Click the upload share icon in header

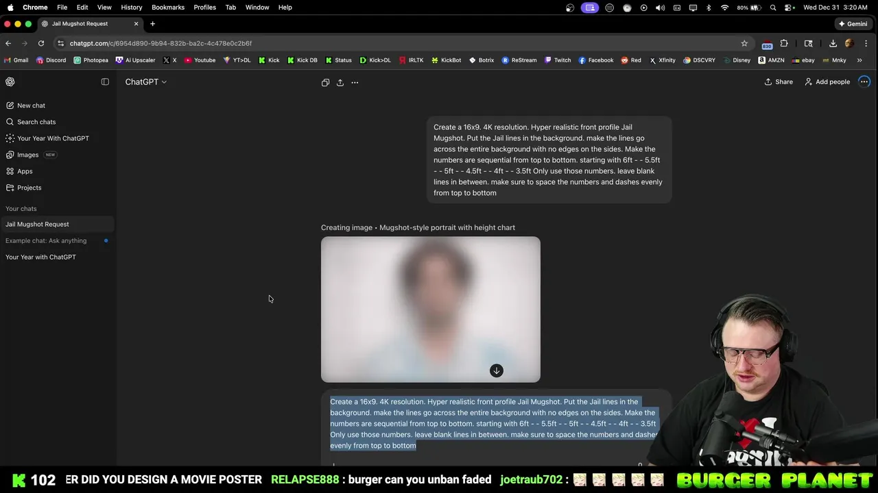pos(340,82)
